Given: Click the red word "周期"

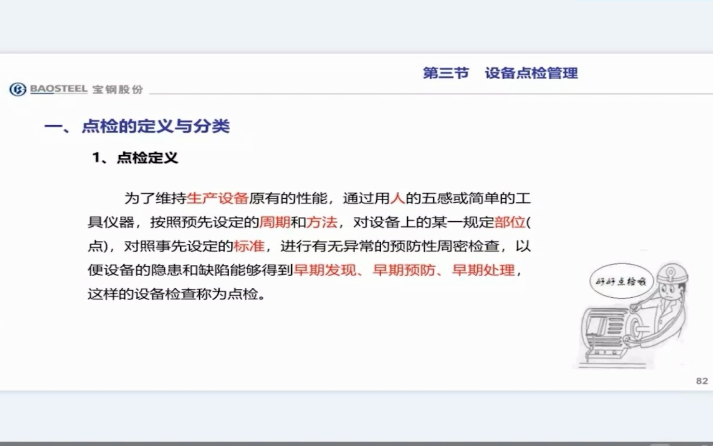Looking at the screenshot, I should [275, 222].
